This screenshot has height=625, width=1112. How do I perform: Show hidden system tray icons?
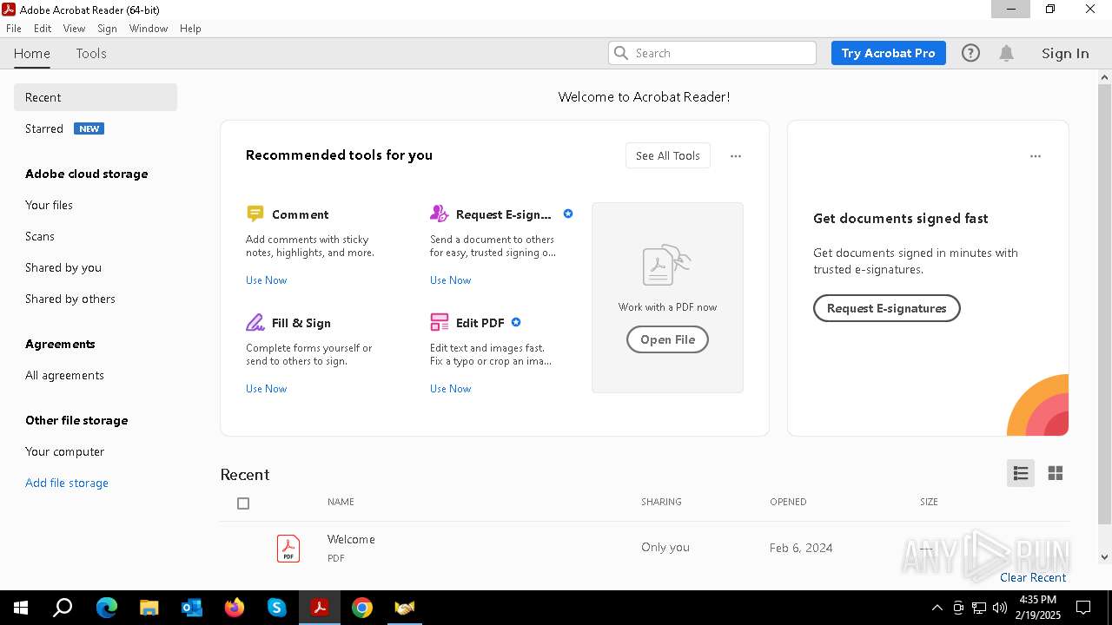(937, 608)
